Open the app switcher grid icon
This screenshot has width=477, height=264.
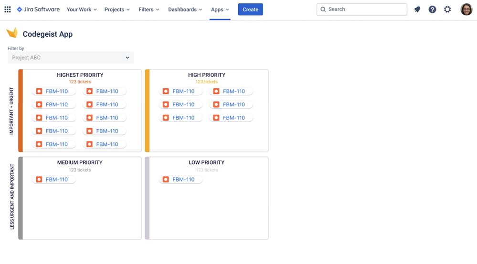tap(8, 10)
